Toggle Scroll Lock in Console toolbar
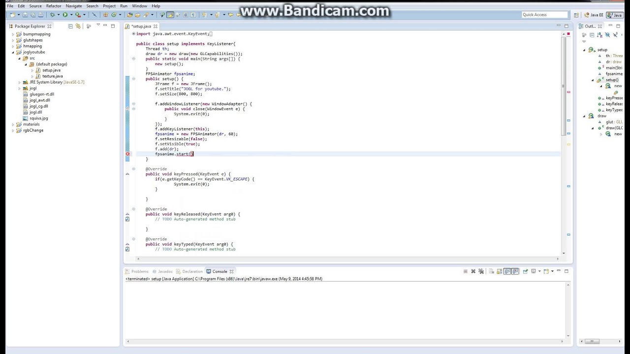630x354 pixels. 499,271
